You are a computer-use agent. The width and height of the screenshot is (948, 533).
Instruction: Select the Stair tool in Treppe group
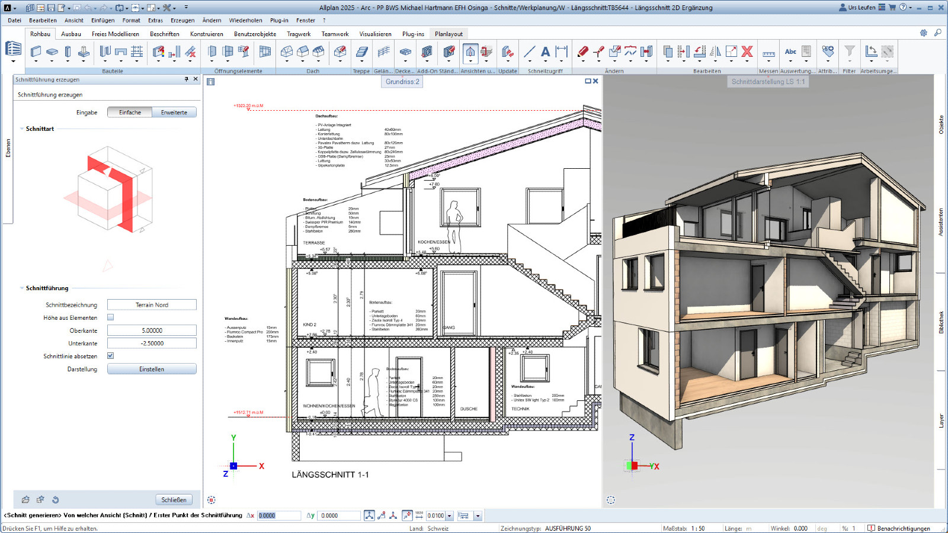(361, 52)
